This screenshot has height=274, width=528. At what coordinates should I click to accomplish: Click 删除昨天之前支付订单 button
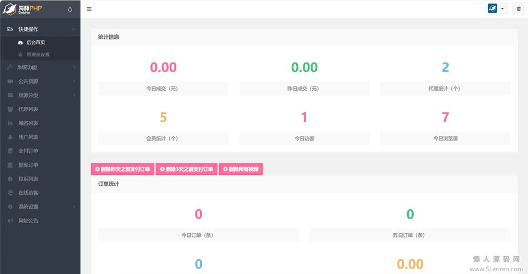tap(123, 169)
